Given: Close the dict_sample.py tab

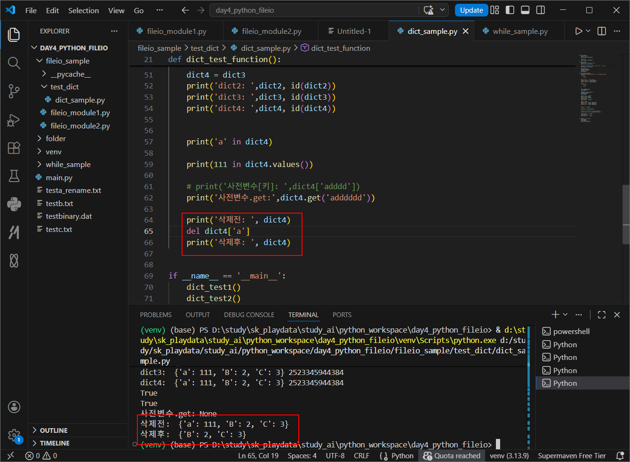Looking at the screenshot, I should [465, 31].
